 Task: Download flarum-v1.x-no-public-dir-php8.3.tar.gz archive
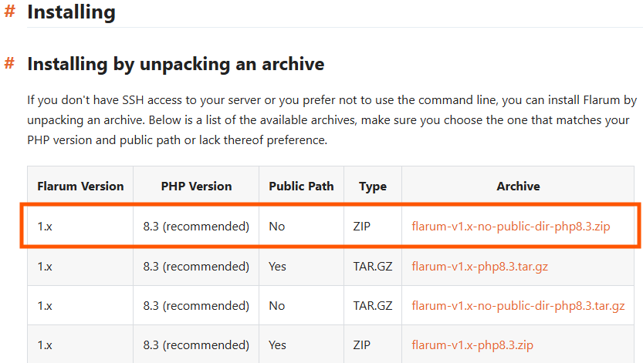[518, 305]
